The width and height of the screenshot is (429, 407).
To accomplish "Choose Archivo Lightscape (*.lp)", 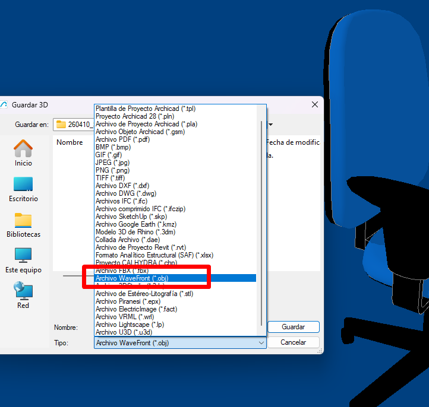I will click(175, 325).
